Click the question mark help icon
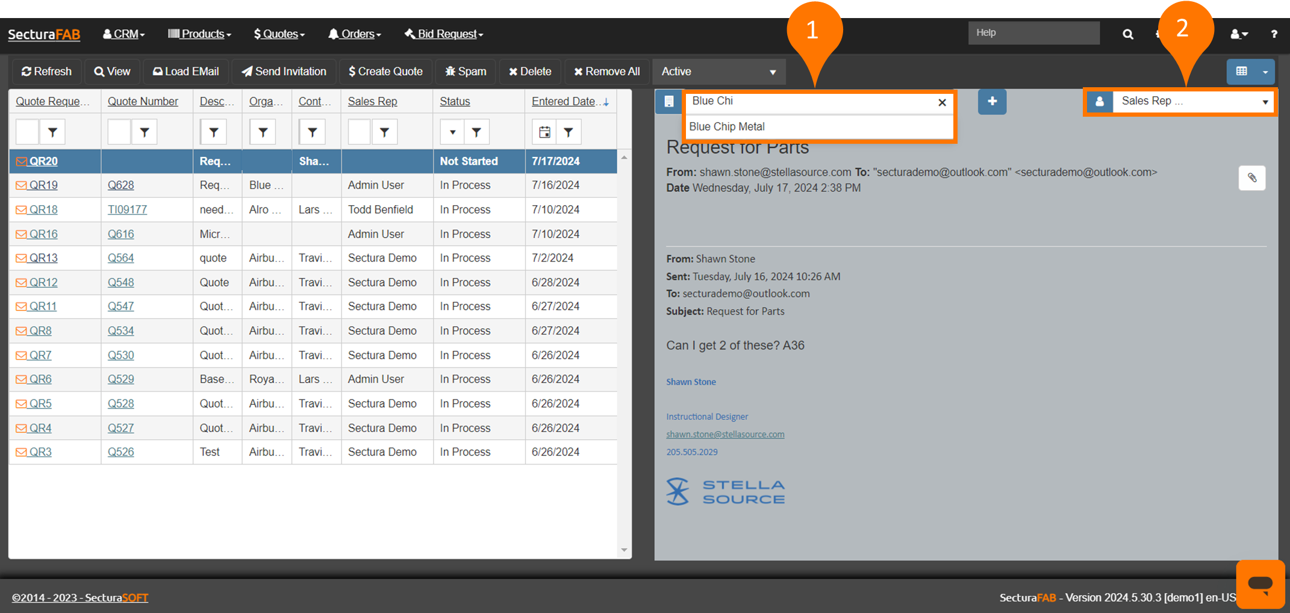This screenshot has height=613, width=1290. tap(1274, 34)
